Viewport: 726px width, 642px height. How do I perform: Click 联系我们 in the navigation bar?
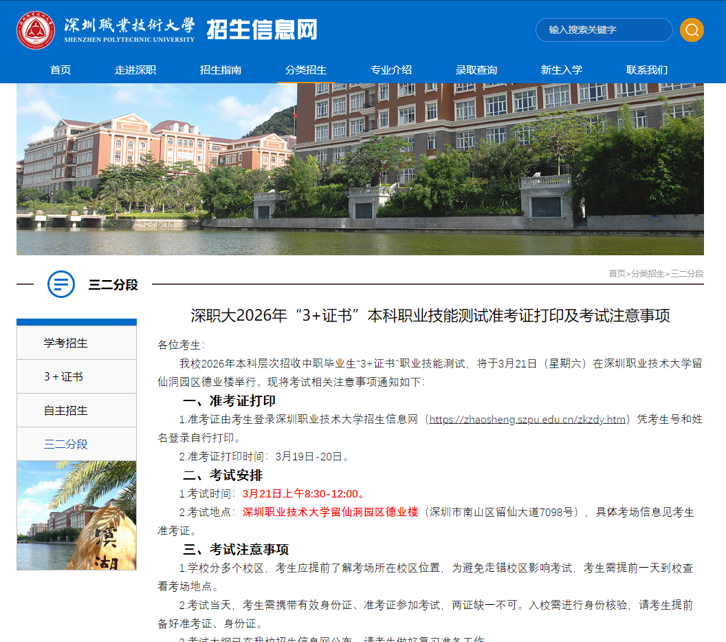pos(646,69)
